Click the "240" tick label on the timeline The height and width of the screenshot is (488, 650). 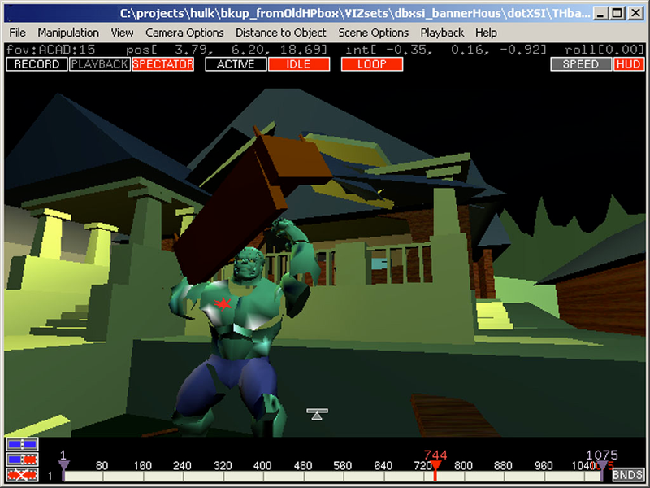click(x=182, y=465)
